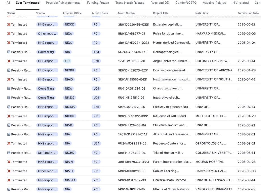Click institution UNIVERSITY OF ARIZONA
This screenshot has height=193, width=261.
tap(214, 70)
